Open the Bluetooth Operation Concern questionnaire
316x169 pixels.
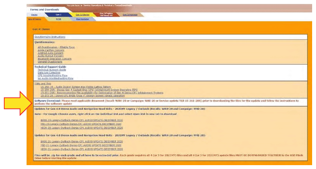55,59
